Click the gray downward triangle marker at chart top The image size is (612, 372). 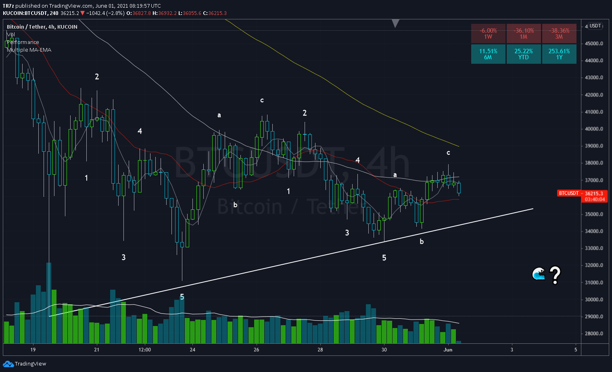[x=396, y=24]
